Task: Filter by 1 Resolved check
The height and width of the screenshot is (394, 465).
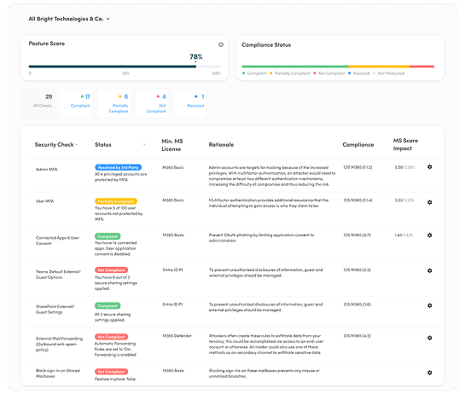Action: coord(189,103)
